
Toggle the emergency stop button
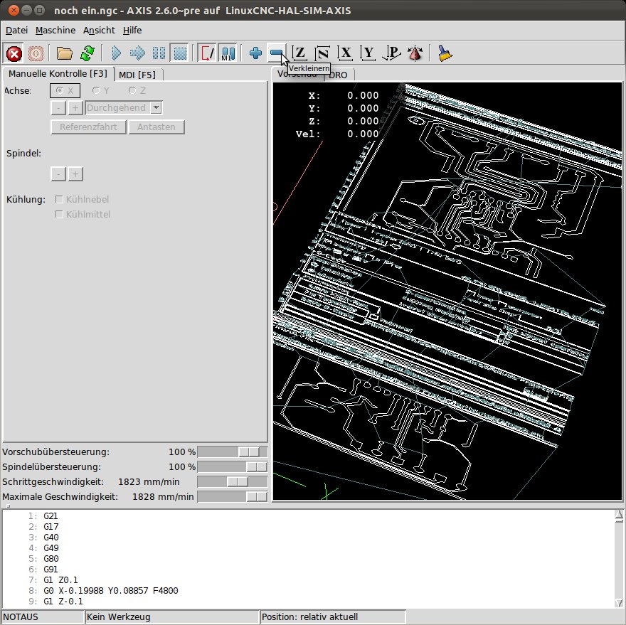(14, 53)
